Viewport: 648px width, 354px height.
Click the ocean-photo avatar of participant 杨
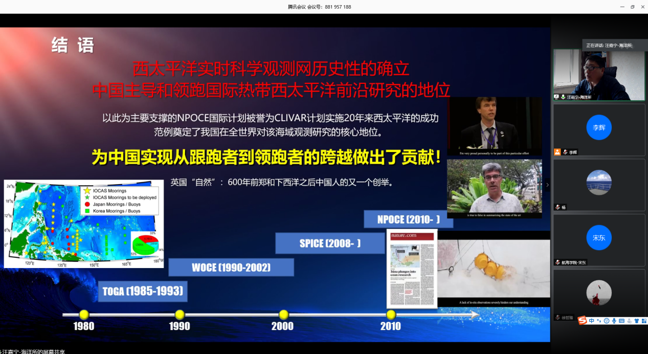pyautogui.click(x=599, y=183)
